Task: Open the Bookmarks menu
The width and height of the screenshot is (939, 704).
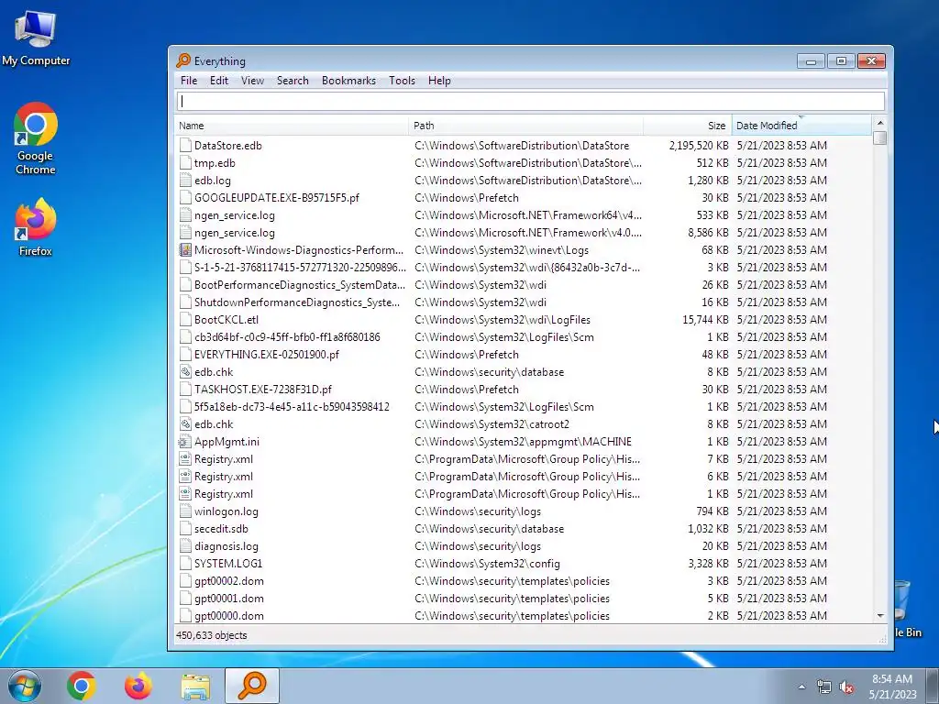Action: point(348,81)
